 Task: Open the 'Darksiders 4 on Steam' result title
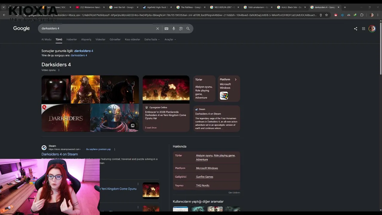(60, 154)
